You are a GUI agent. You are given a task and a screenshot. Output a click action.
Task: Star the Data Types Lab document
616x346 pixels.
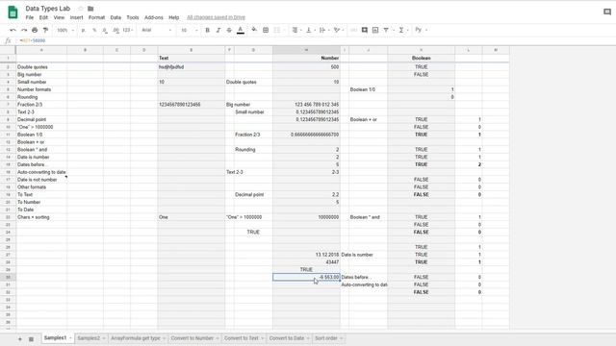[81, 9]
